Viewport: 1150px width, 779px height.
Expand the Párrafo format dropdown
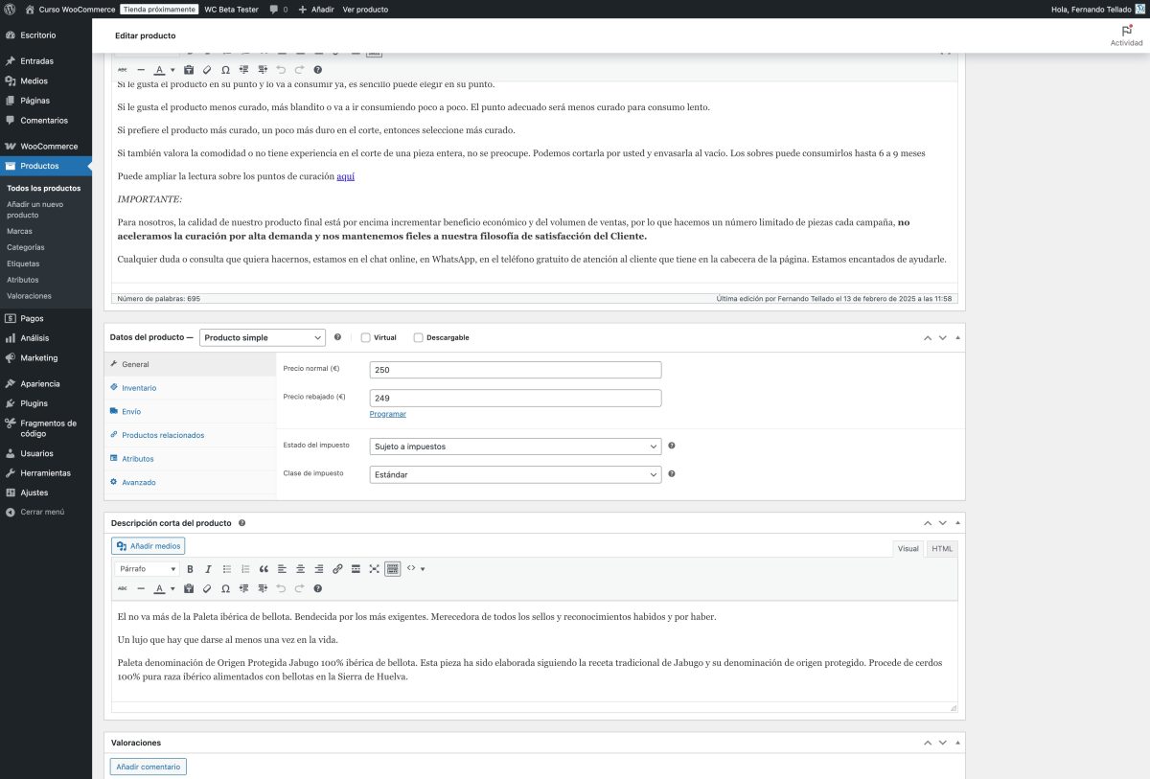pyautogui.click(x=147, y=569)
